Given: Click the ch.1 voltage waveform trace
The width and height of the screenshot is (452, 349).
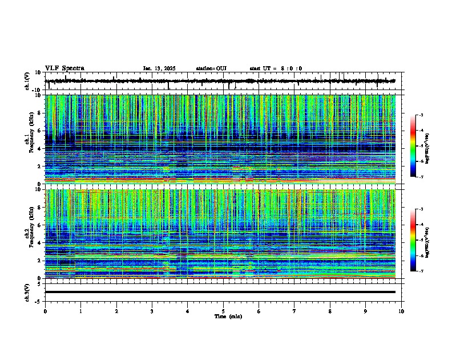Looking at the screenshot, I should pos(220,81).
